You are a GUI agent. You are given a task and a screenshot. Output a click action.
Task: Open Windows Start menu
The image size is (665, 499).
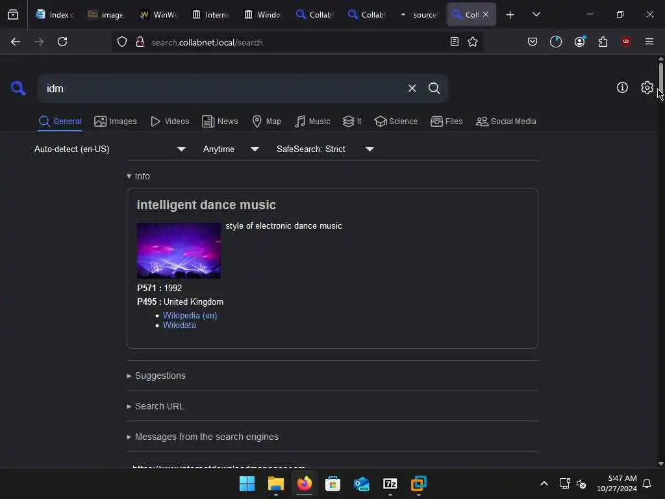coord(247,483)
